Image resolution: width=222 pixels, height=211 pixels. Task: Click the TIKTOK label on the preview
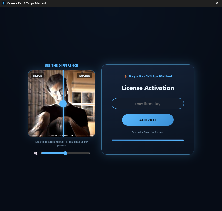(x=37, y=76)
